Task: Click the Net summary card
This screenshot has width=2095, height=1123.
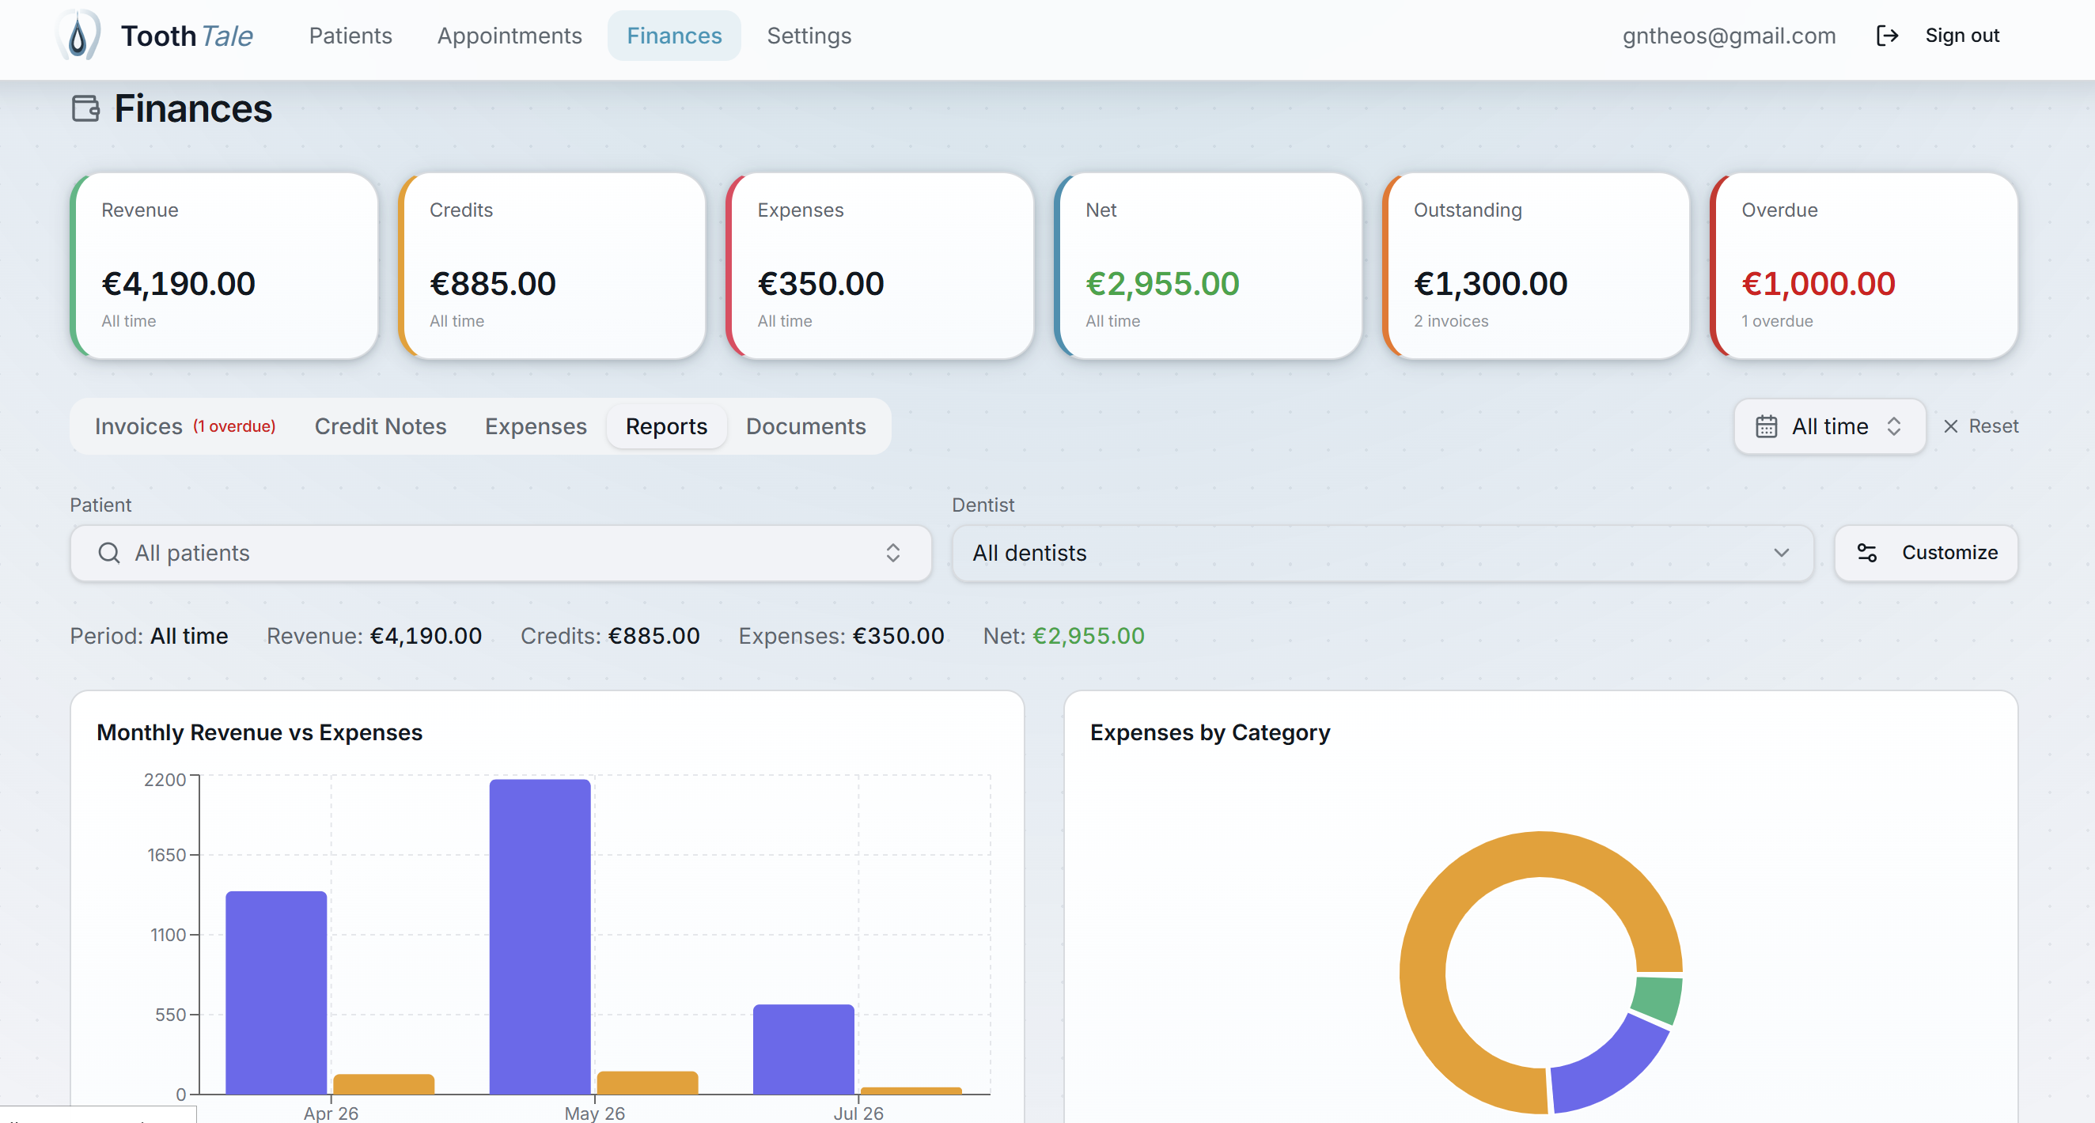Action: (x=1209, y=266)
